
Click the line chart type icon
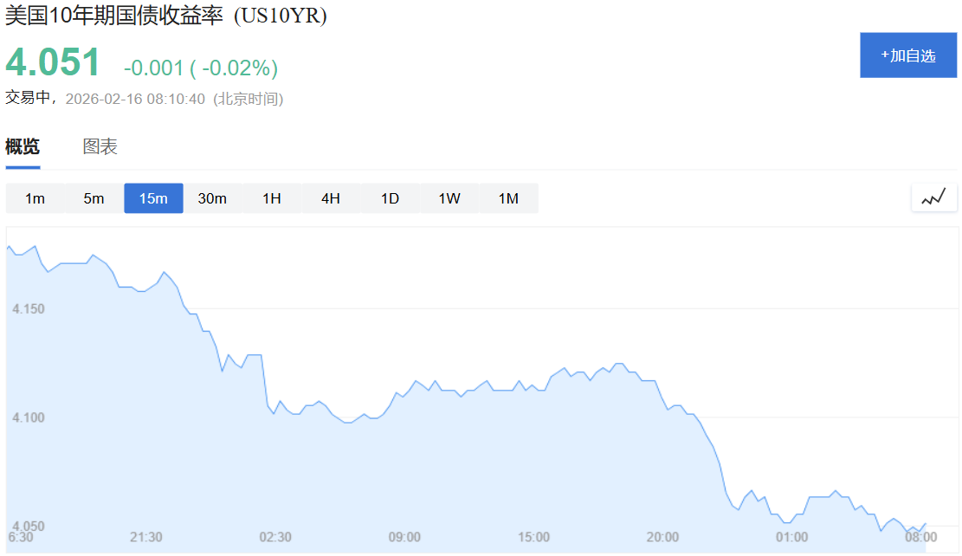[x=933, y=197]
